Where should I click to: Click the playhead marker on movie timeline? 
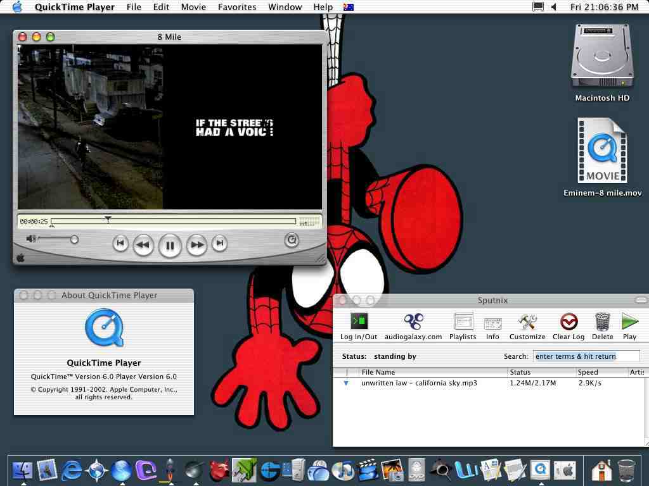coord(108,219)
